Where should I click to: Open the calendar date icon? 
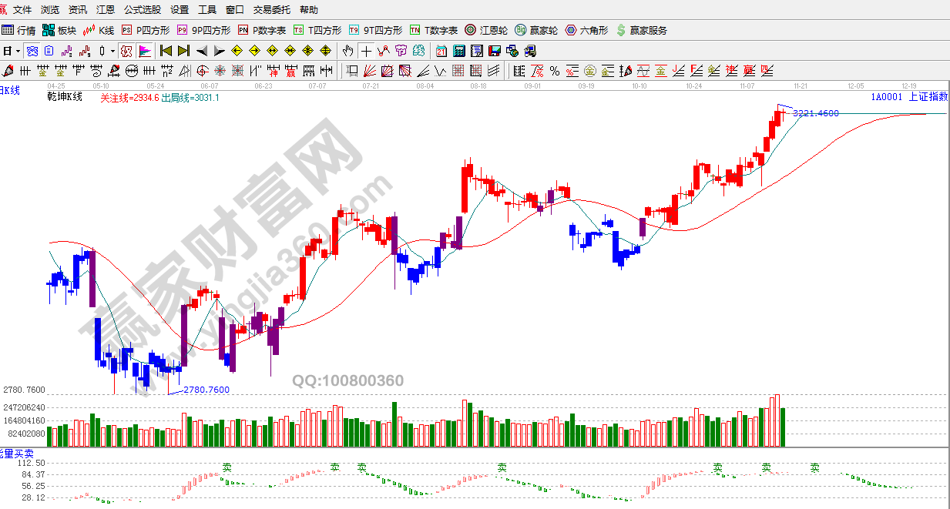441,51
